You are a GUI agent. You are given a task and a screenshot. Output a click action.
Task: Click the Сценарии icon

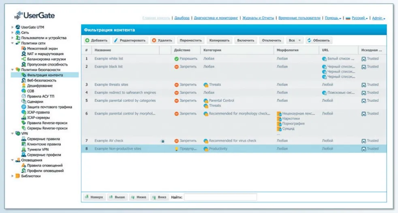(x=24, y=101)
